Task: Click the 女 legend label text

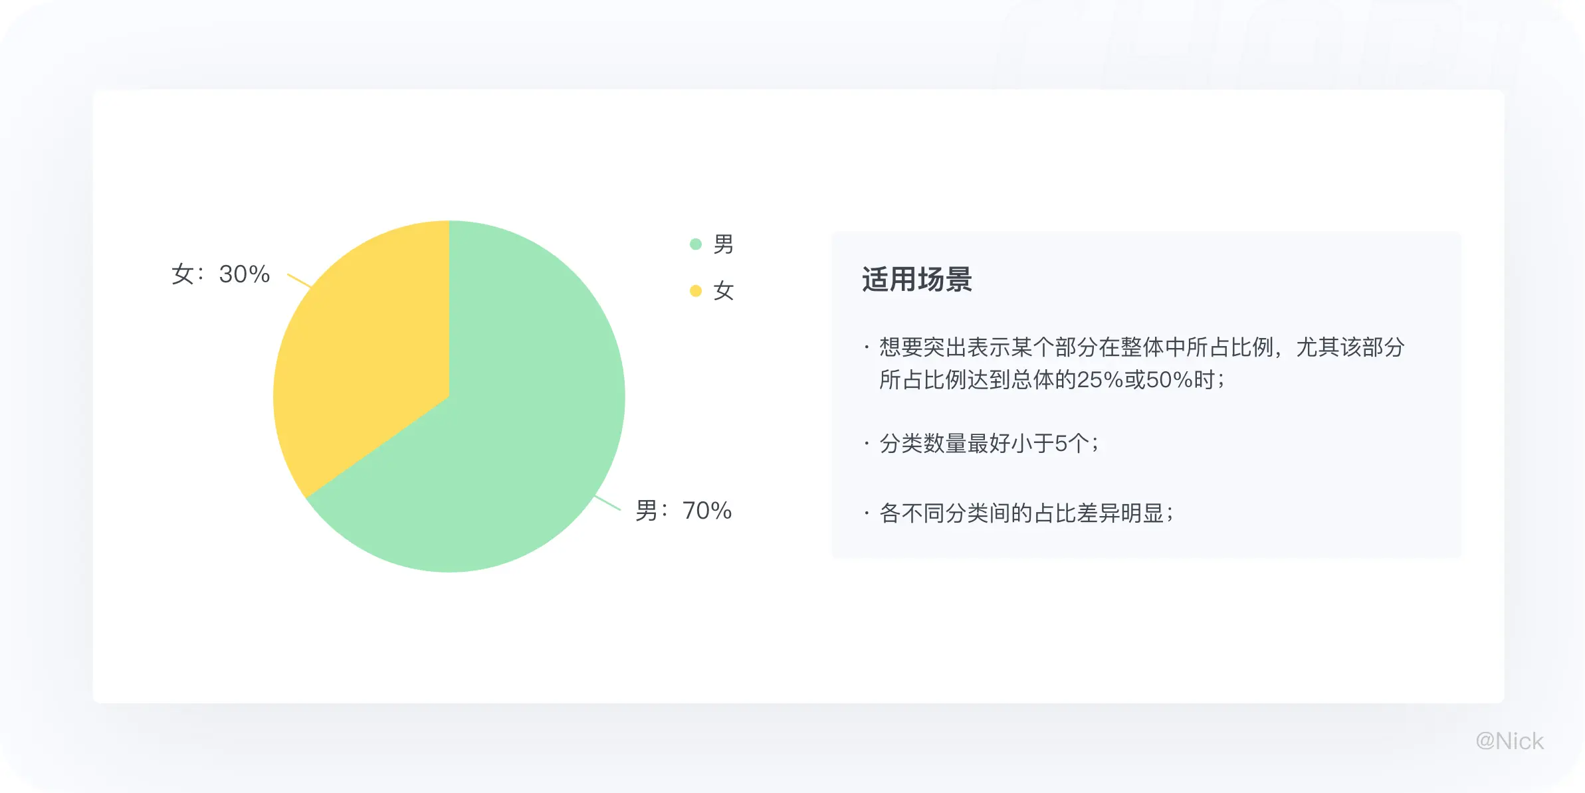Action: click(723, 291)
